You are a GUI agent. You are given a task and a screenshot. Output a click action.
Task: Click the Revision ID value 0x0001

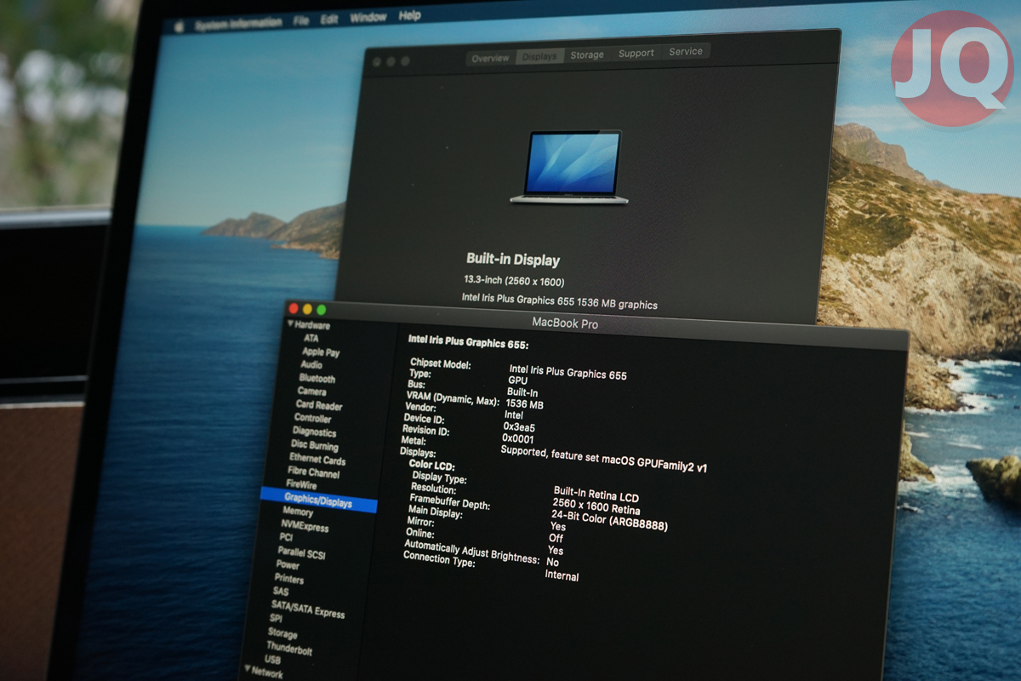pyautogui.click(x=518, y=438)
